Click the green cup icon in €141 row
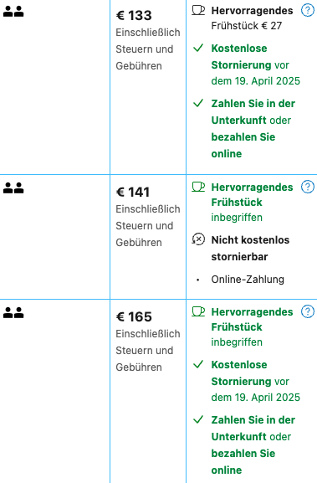This screenshot has height=483, width=317. tap(198, 187)
